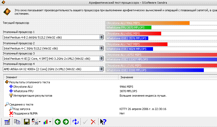Viewport: 217px width, 127px height.
Task: Click the Dhrystone ALU 18752 MIPS bar
Action: click(161, 55)
